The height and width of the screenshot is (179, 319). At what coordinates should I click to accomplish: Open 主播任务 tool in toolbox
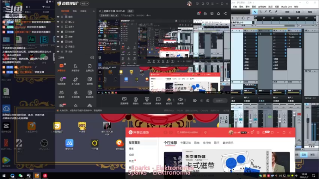coord(89,67)
